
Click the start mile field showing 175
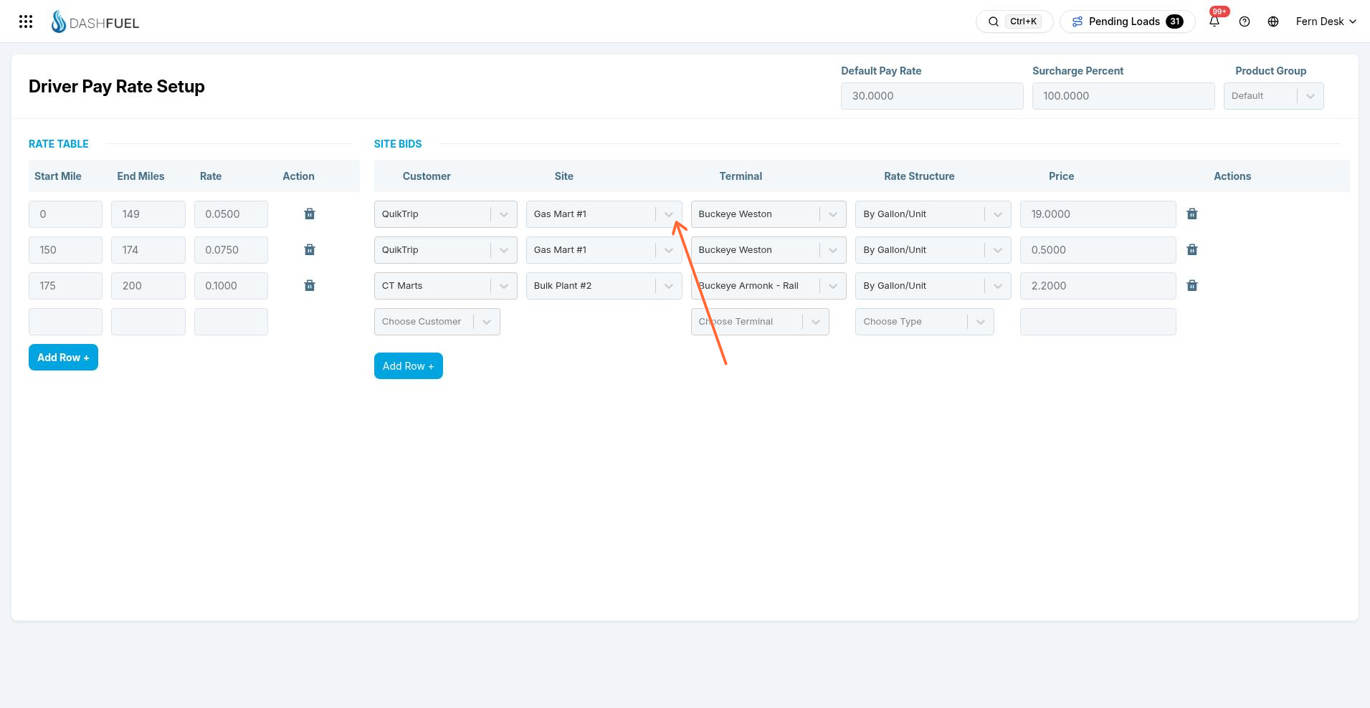(x=65, y=286)
